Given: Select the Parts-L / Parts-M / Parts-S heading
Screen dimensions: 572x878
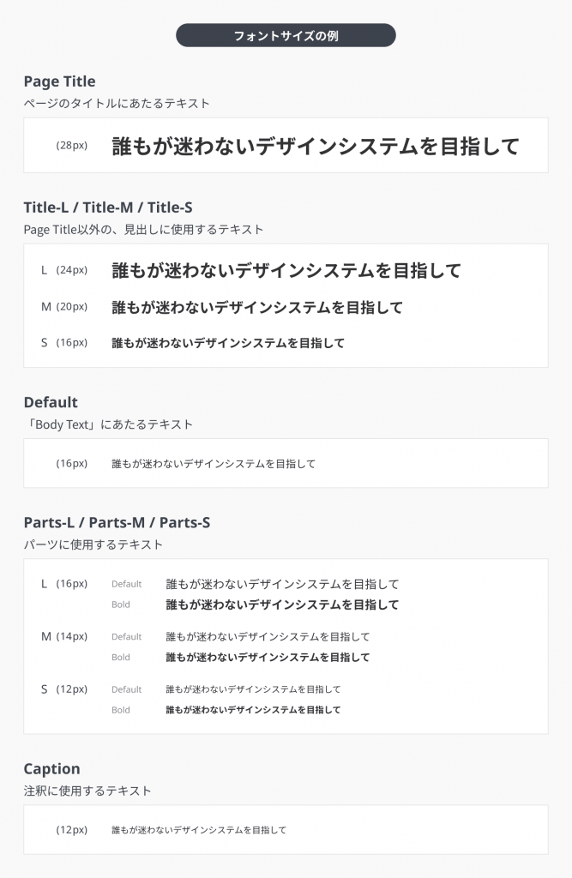Looking at the screenshot, I should tap(117, 522).
